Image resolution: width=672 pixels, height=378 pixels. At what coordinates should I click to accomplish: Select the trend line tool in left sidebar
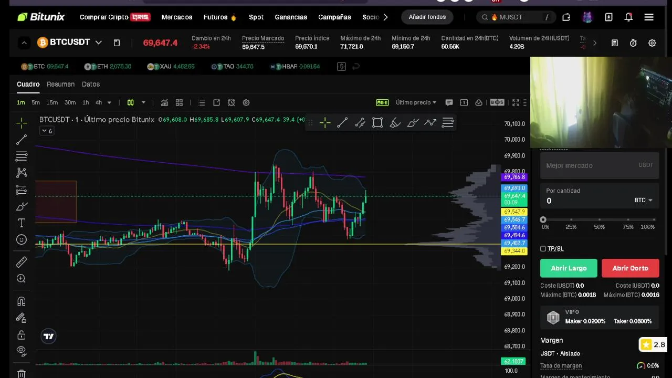22,140
